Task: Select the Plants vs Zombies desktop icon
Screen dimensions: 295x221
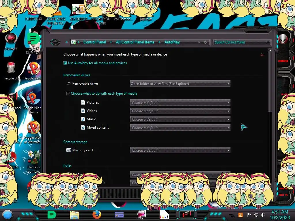Action: click(x=33, y=162)
